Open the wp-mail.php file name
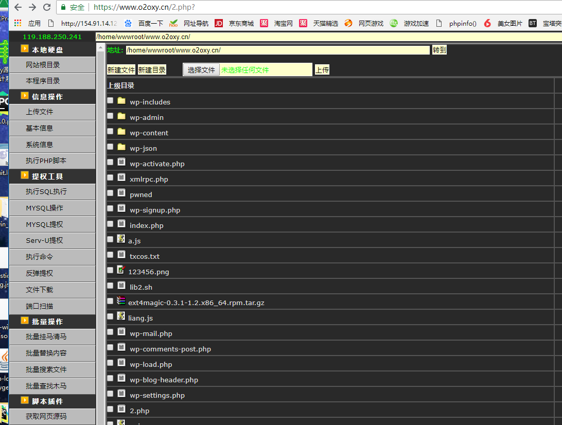Image resolution: width=562 pixels, height=425 pixels. (x=151, y=333)
